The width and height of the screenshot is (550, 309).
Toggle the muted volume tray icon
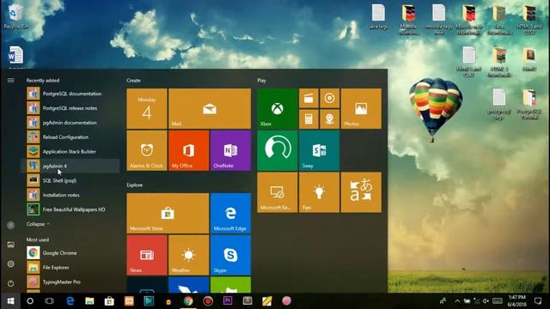coord(486,301)
